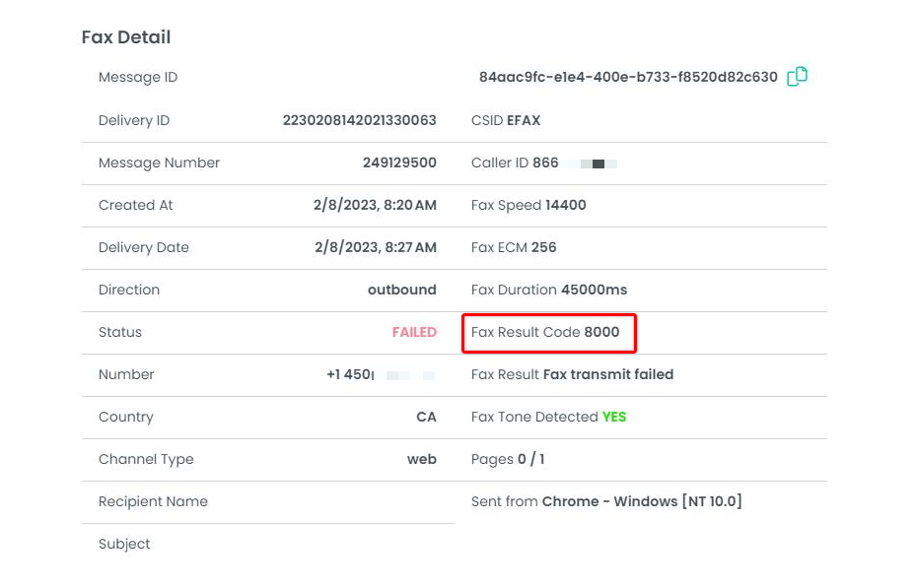This screenshot has width=916, height=587.
Task: Click the Sent from Chrome - Windows entry
Action: click(605, 501)
